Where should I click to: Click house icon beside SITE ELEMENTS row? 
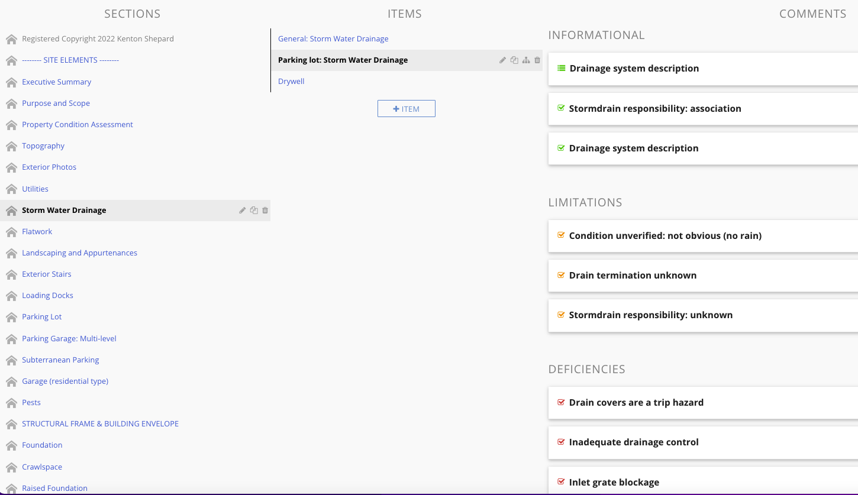(x=11, y=60)
